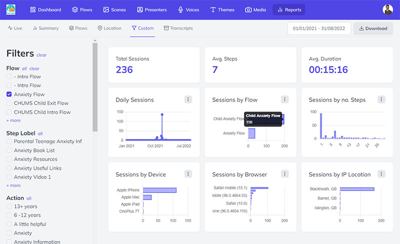Check the CHUMS Child Exit Flow filter
This screenshot has width=400, height=244.
click(x=9, y=103)
